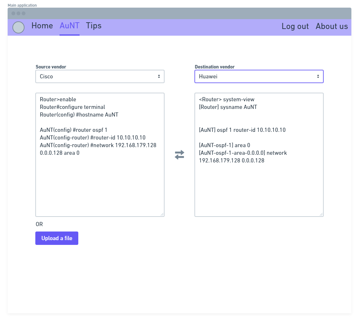
Task: Go to the Home tab
Action: tap(42, 26)
